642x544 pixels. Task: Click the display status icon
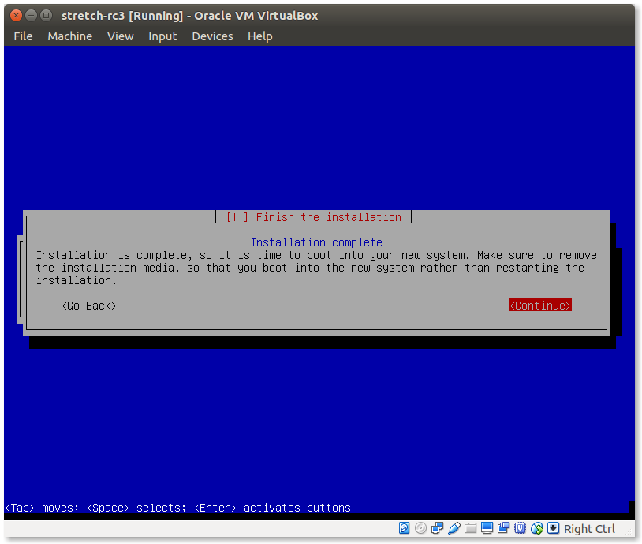point(487,528)
